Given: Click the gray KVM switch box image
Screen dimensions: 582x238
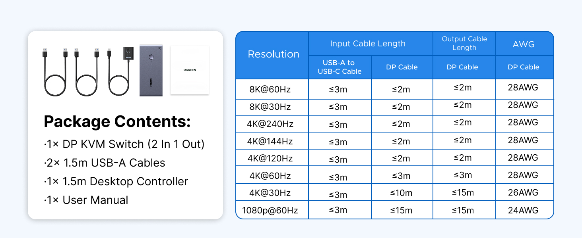Looking at the screenshot, I should [x=151, y=71].
